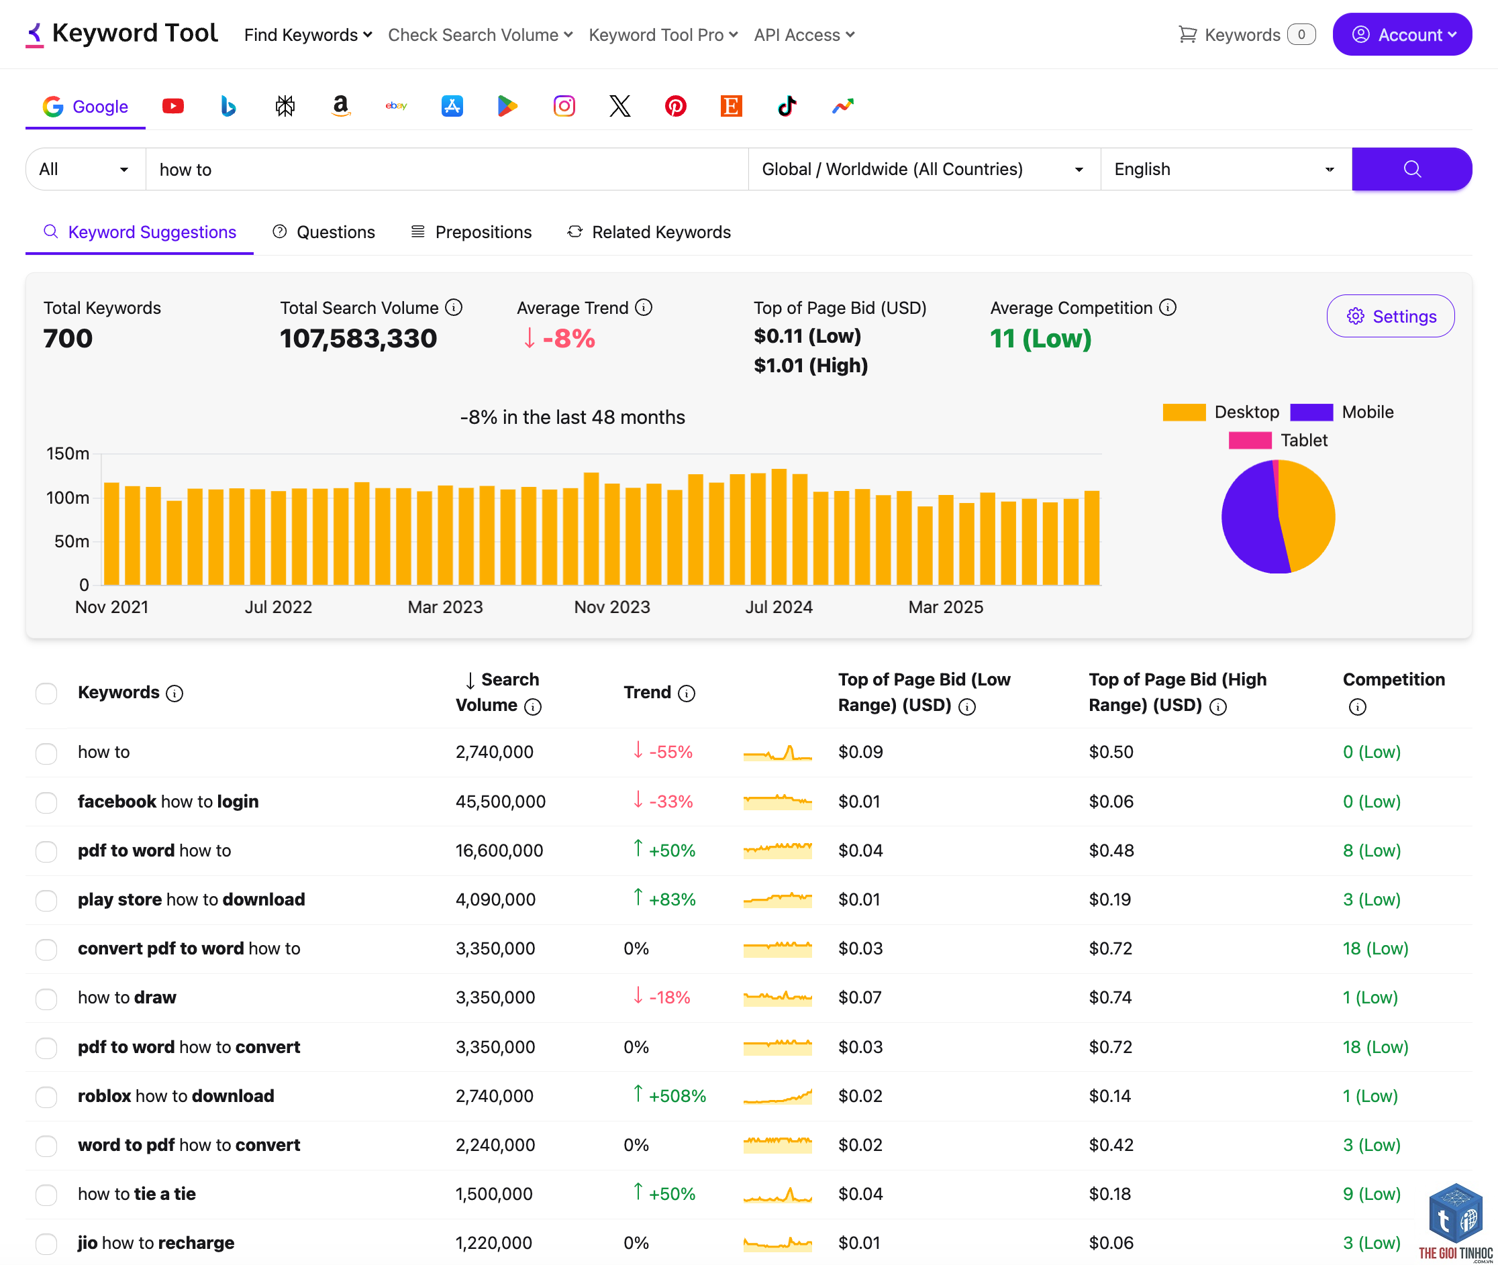Switch to YouTube keyword search

pyautogui.click(x=173, y=106)
